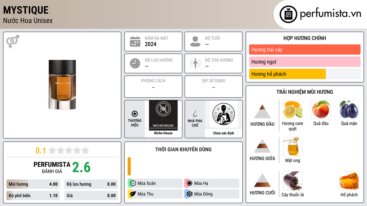The width and height of the screenshot is (367, 206).
Task: Click the Mùi hương 4.00 score bar
Action: click(33, 184)
